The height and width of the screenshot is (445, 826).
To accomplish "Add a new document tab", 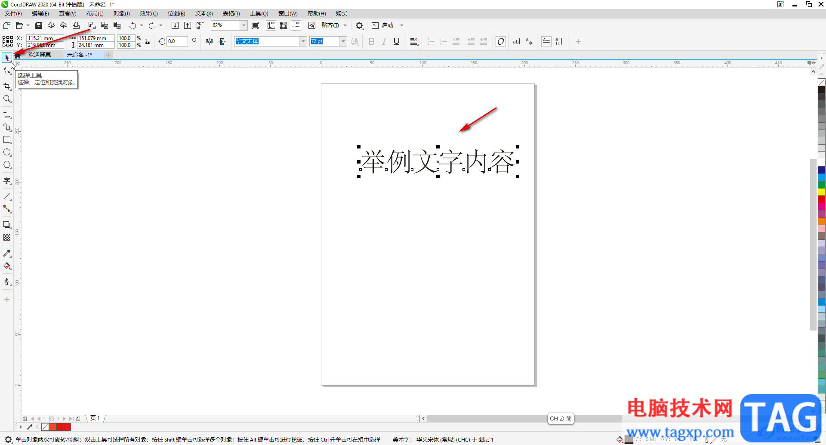I will click(x=108, y=55).
